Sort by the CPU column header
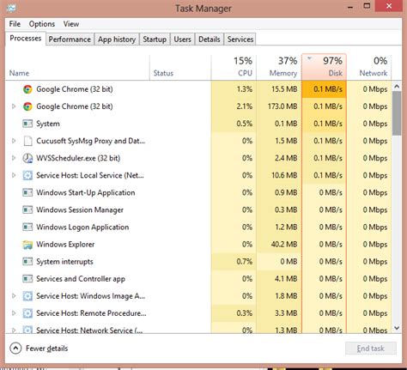Viewport: 407px width, 370px height. tap(234, 67)
